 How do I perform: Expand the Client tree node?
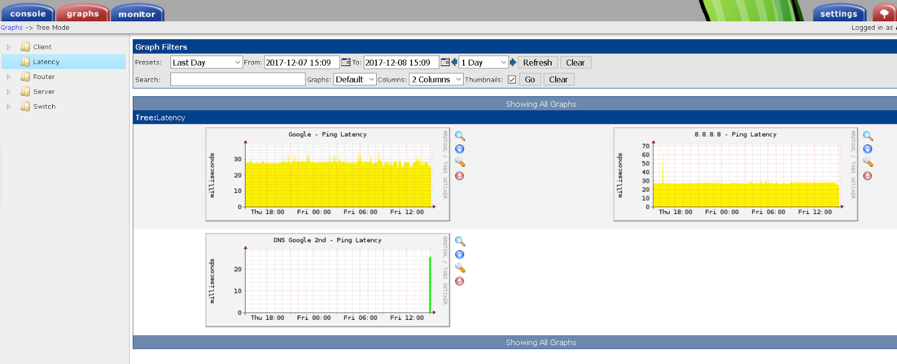pos(8,47)
